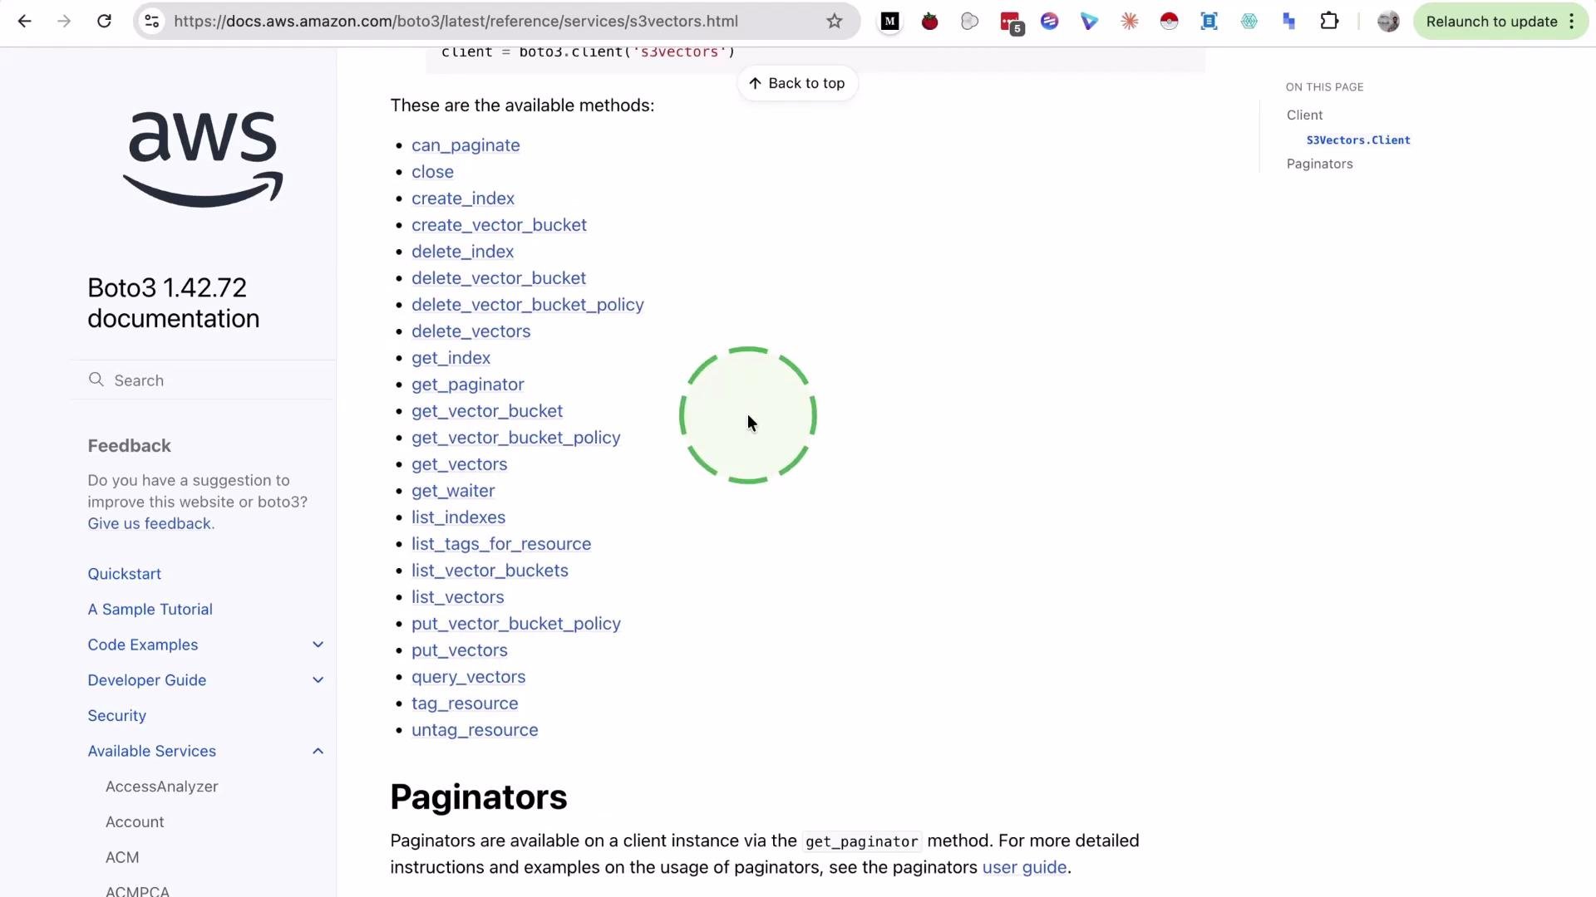Image resolution: width=1596 pixels, height=897 pixels.
Task: Open the blue document-scan extension icon
Action: coord(1209,22)
